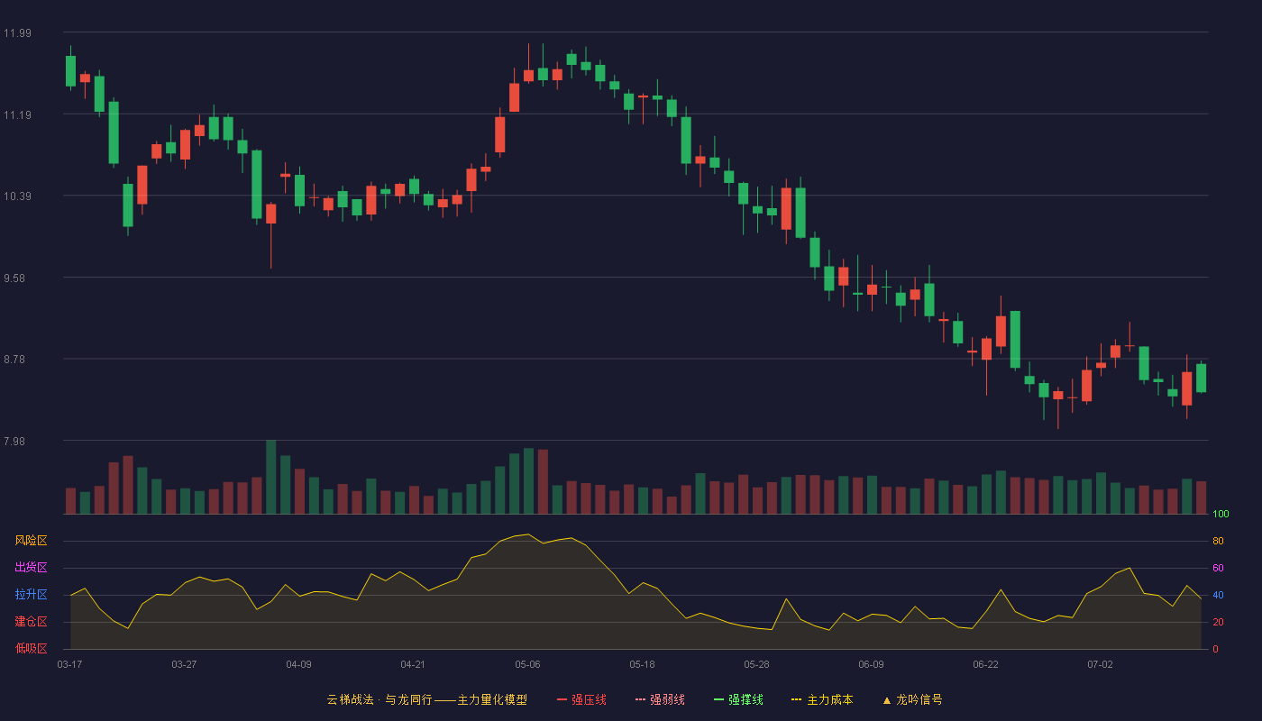Image resolution: width=1262 pixels, height=721 pixels.
Task: Select the 05-06 date axis label
Action: (528, 664)
